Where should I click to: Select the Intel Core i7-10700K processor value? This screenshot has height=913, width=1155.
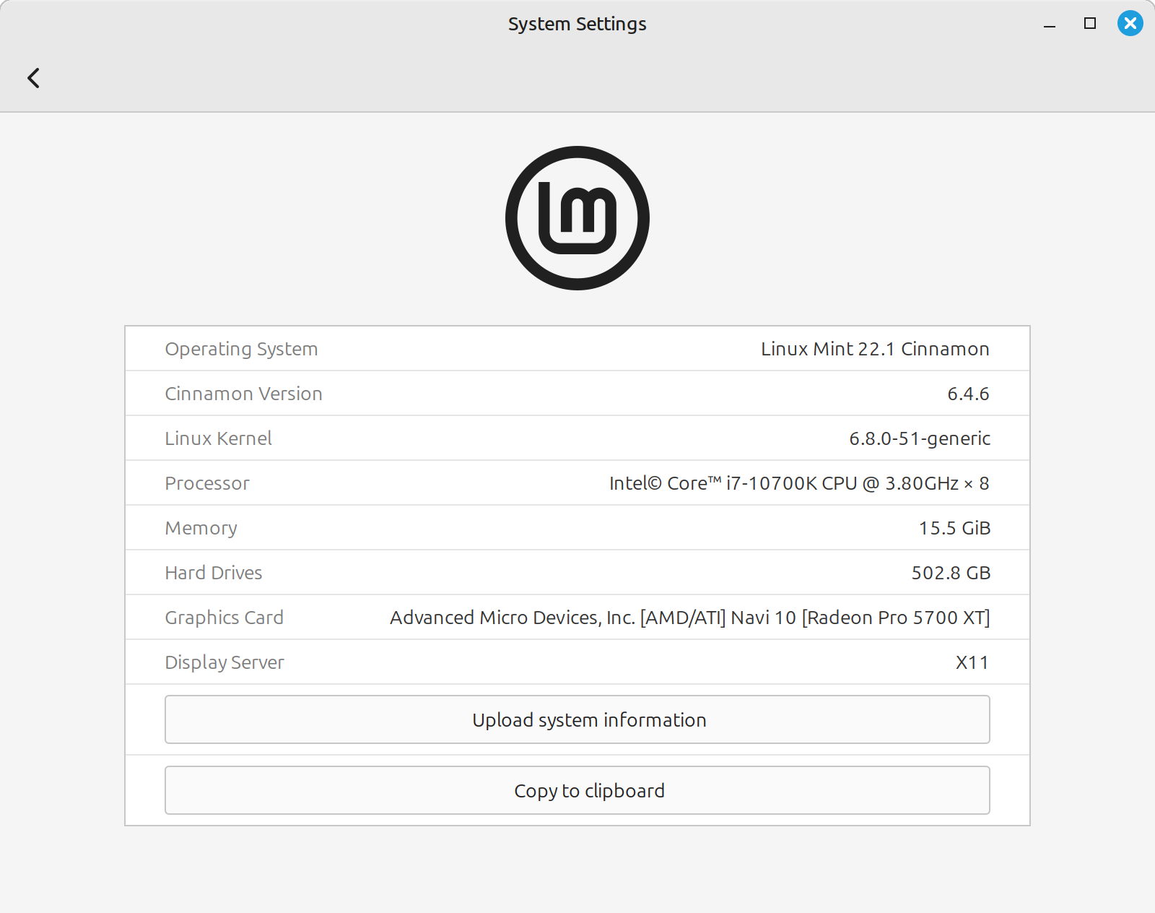[x=799, y=483]
